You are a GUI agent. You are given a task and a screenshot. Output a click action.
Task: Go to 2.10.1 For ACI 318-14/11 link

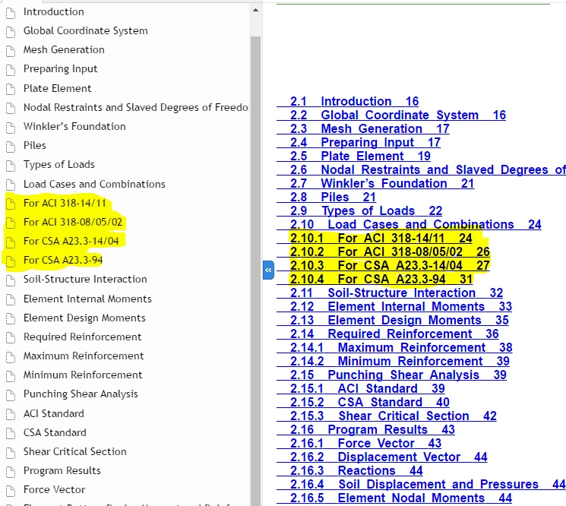(x=381, y=239)
